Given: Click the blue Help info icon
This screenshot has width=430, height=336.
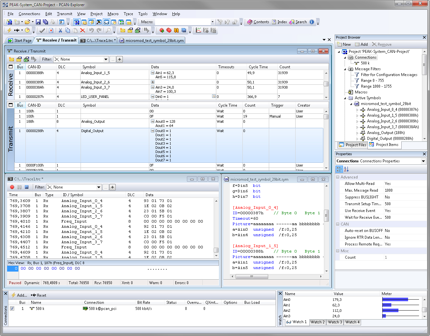Looking at the screenshot, I should tap(312, 22).
